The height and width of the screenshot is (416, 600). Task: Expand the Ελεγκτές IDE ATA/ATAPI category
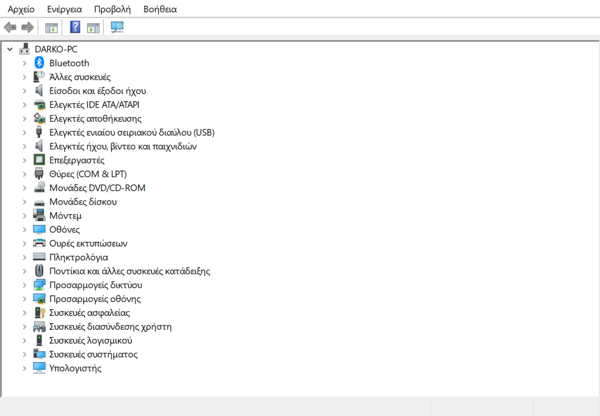(25, 105)
